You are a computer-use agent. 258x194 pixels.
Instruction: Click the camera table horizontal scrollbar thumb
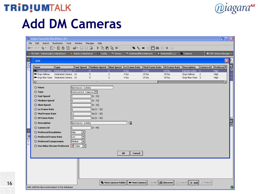(97, 82)
